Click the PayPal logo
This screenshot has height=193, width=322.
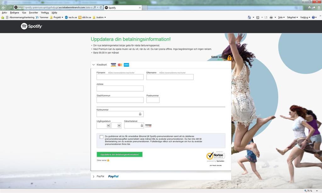click(113, 176)
